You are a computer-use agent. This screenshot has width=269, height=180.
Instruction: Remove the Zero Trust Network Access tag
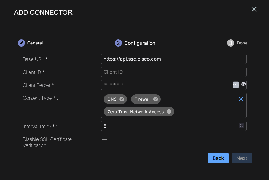pyautogui.click(x=169, y=112)
